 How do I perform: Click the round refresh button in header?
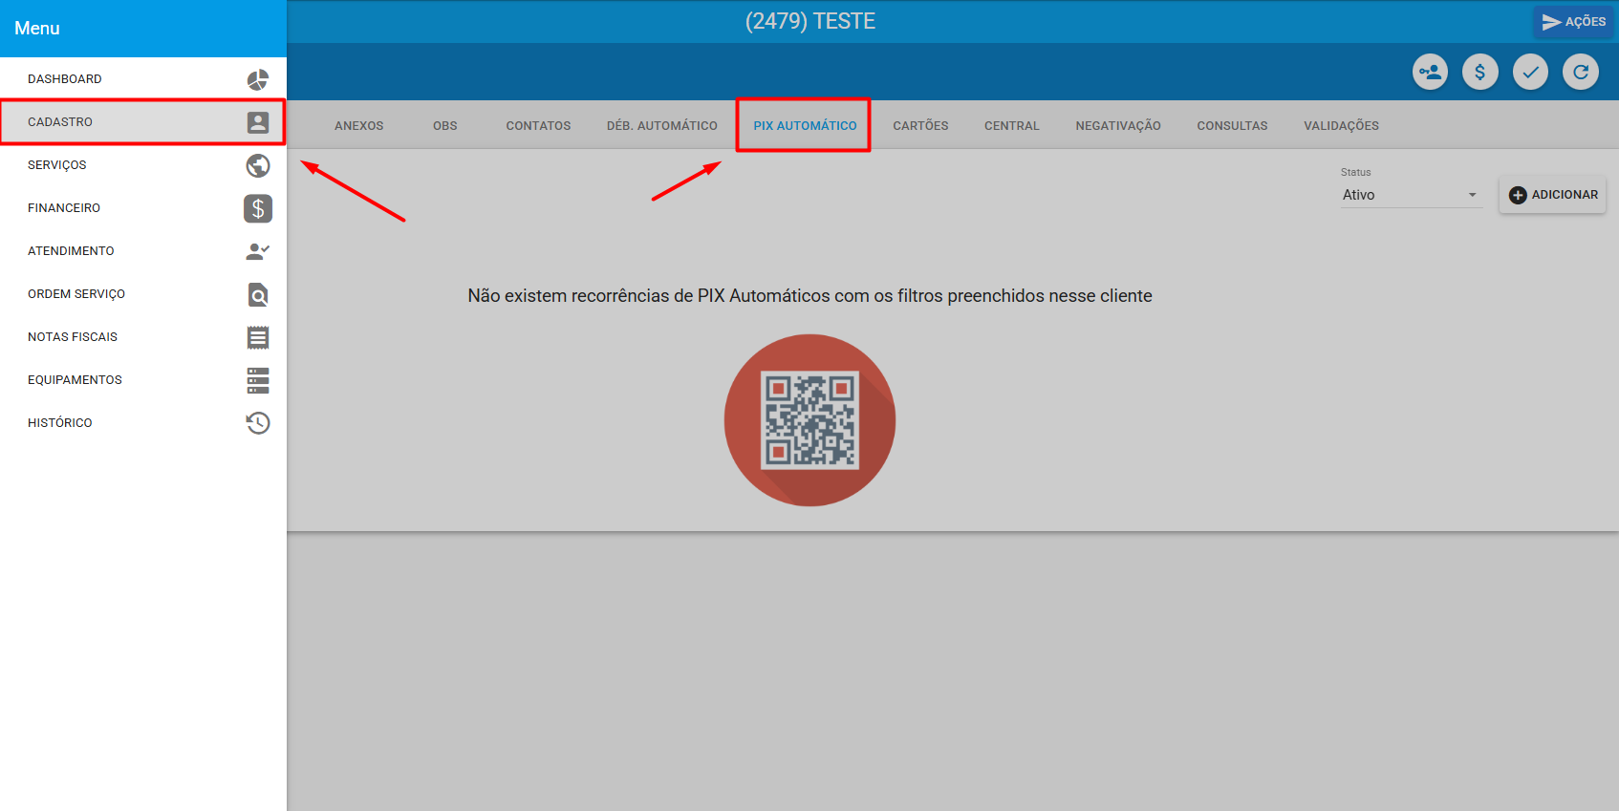pyautogui.click(x=1581, y=72)
